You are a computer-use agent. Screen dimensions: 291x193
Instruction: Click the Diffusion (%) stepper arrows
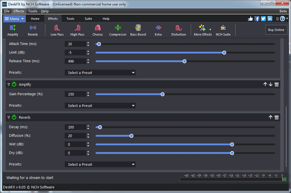click(88, 136)
